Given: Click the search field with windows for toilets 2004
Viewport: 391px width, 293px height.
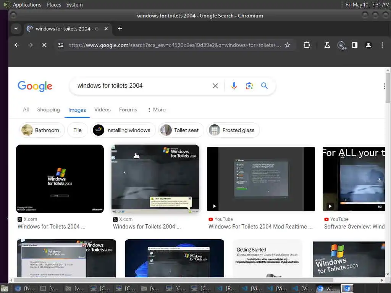Looking at the screenshot, I should [x=142, y=86].
